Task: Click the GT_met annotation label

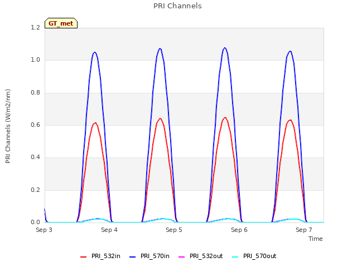Action: pyautogui.click(x=61, y=23)
